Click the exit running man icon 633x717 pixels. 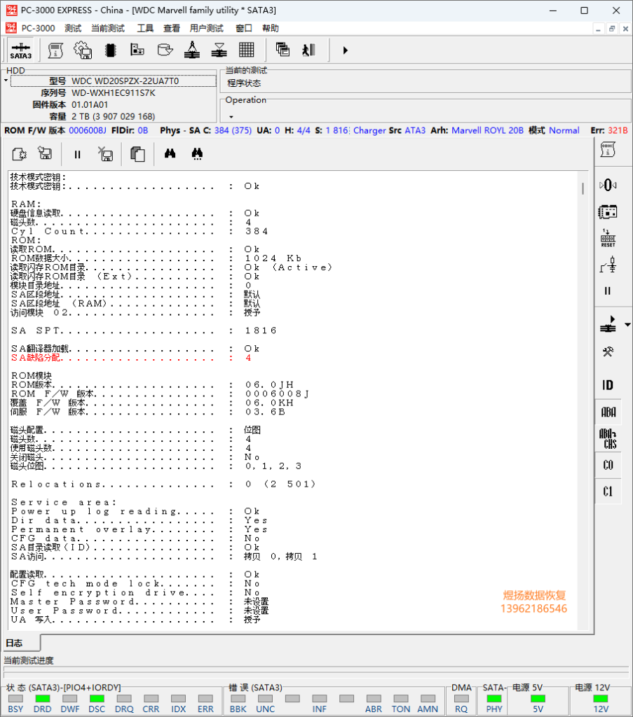(x=309, y=50)
